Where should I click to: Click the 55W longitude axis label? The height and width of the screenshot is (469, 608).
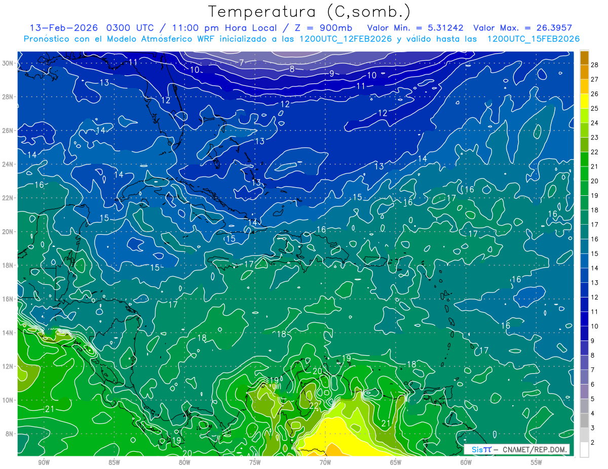tap(537, 462)
